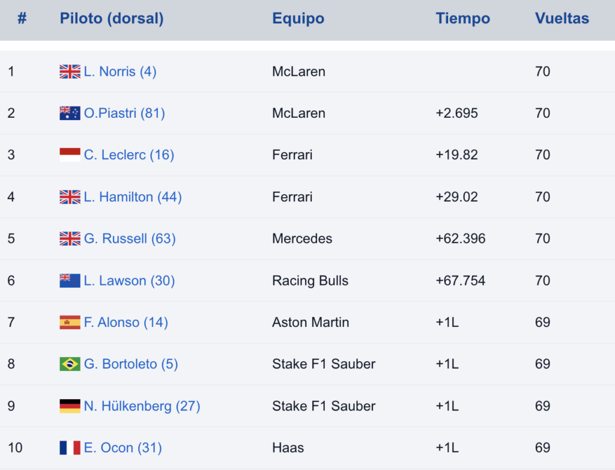
Task: Click the # position column header
Action: pos(22,19)
